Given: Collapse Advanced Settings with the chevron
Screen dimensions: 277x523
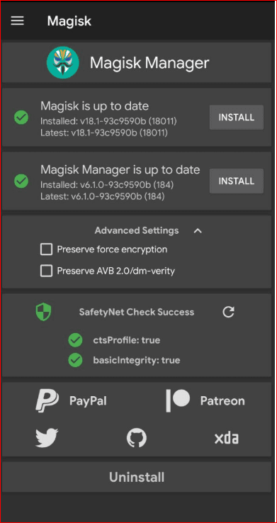Looking at the screenshot, I should [x=198, y=231].
